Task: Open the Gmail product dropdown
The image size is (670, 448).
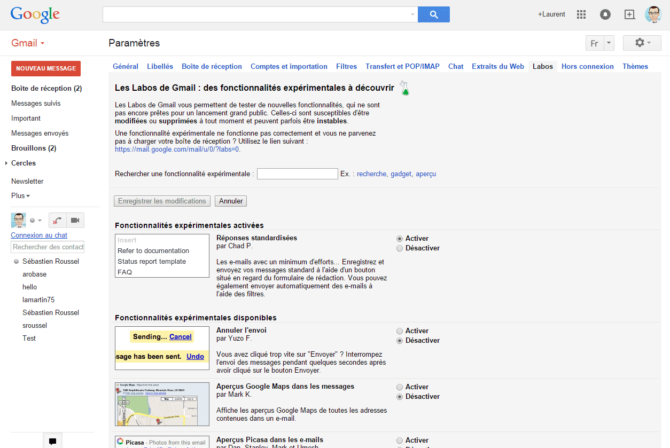Action: pyautogui.click(x=28, y=43)
